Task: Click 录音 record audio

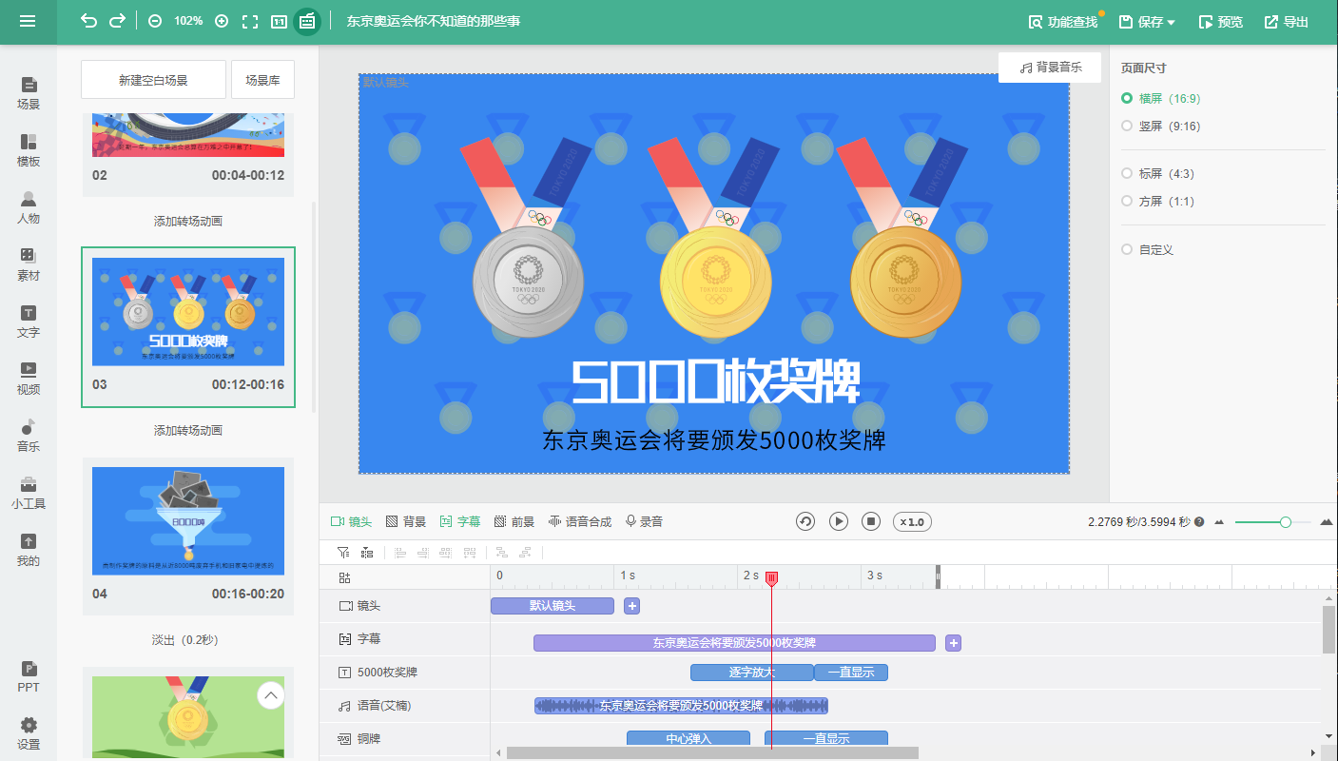Action: [644, 521]
